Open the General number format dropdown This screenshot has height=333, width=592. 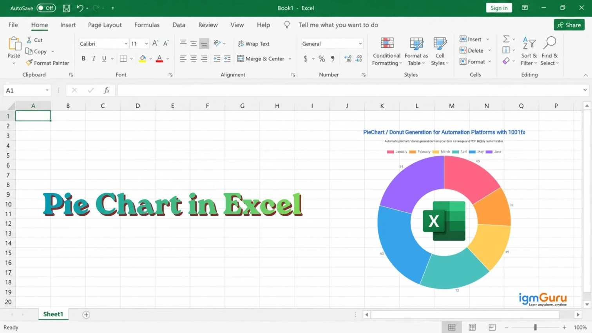[360, 44]
